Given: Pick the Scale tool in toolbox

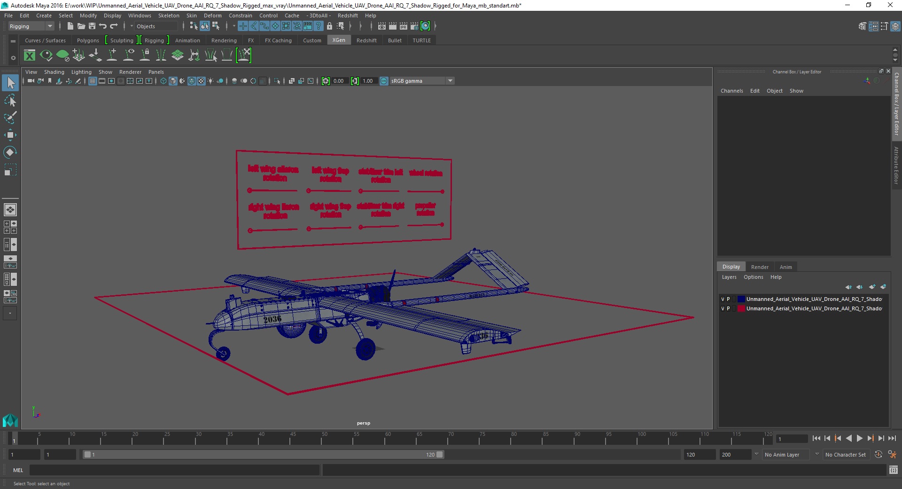Looking at the screenshot, I should point(10,169).
